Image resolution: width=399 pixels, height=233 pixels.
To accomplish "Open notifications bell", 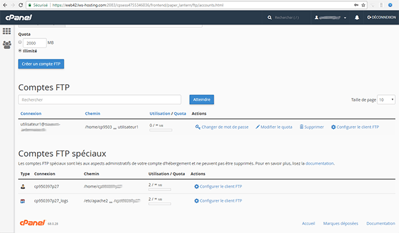I will (x=357, y=17).
